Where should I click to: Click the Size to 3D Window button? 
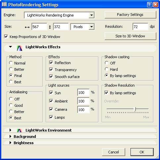(x=130, y=36)
